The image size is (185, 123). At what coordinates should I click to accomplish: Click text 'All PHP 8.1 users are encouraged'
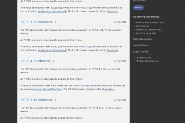click(38, 40)
